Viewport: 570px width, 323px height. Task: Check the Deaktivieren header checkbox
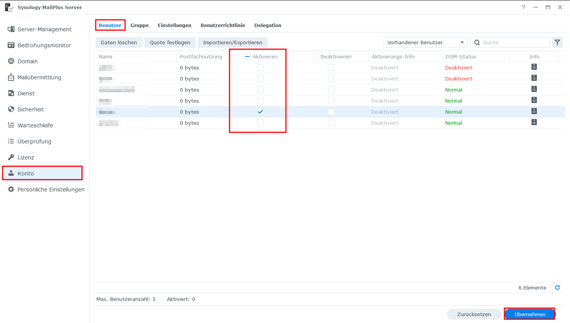pyautogui.click(x=315, y=56)
